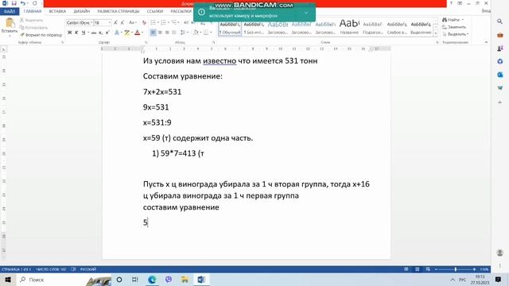This screenshot has height=286, width=509.
Task: Toggle superscript x² formatting
Action: (x=107, y=33)
